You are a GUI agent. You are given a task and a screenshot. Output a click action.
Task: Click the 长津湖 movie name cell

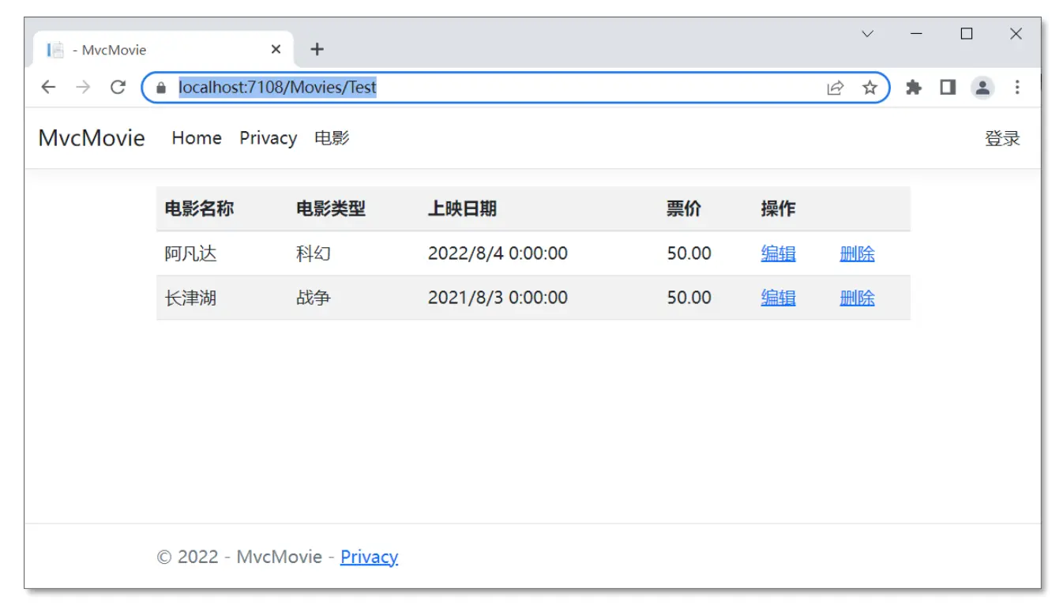[190, 298]
